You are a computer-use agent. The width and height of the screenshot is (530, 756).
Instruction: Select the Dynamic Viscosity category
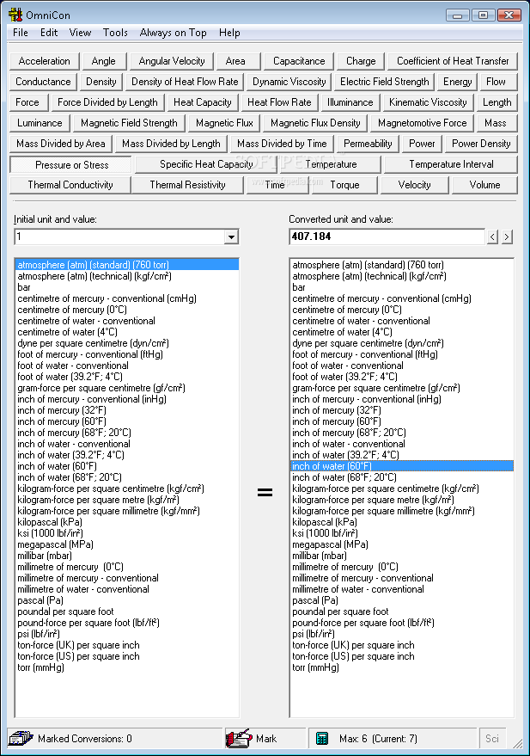(289, 82)
